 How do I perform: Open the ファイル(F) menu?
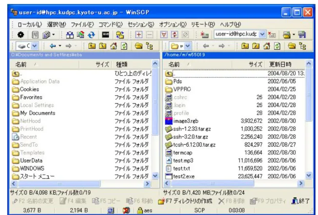(82, 24)
